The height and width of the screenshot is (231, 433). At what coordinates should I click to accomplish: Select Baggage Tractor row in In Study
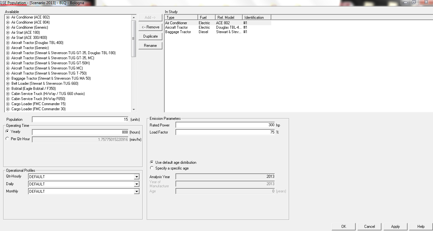pos(218,32)
